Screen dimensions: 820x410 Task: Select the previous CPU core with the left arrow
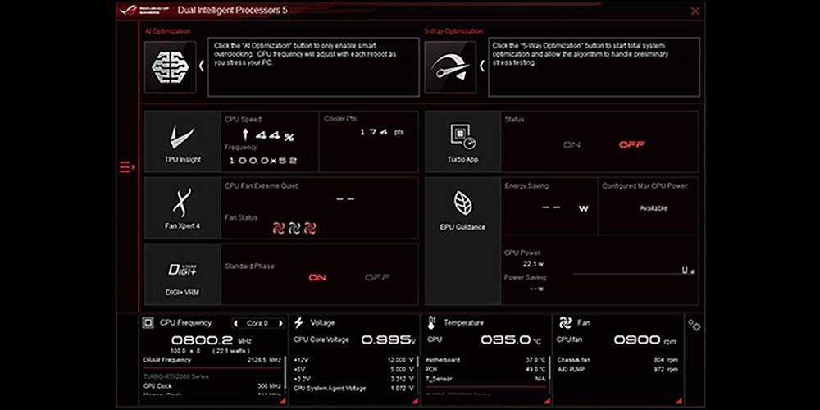tap(237, 323)
